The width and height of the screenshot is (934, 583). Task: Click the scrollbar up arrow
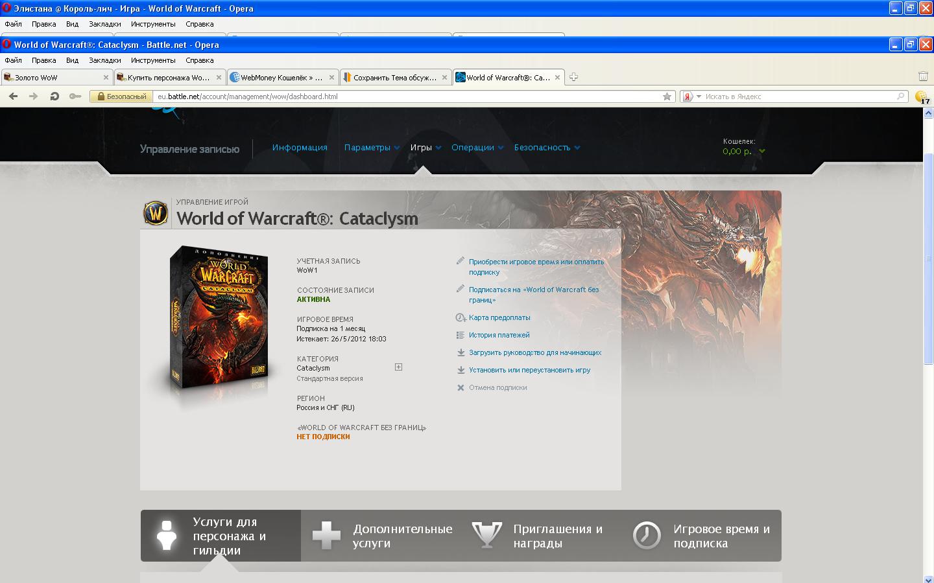coord(928,113)
